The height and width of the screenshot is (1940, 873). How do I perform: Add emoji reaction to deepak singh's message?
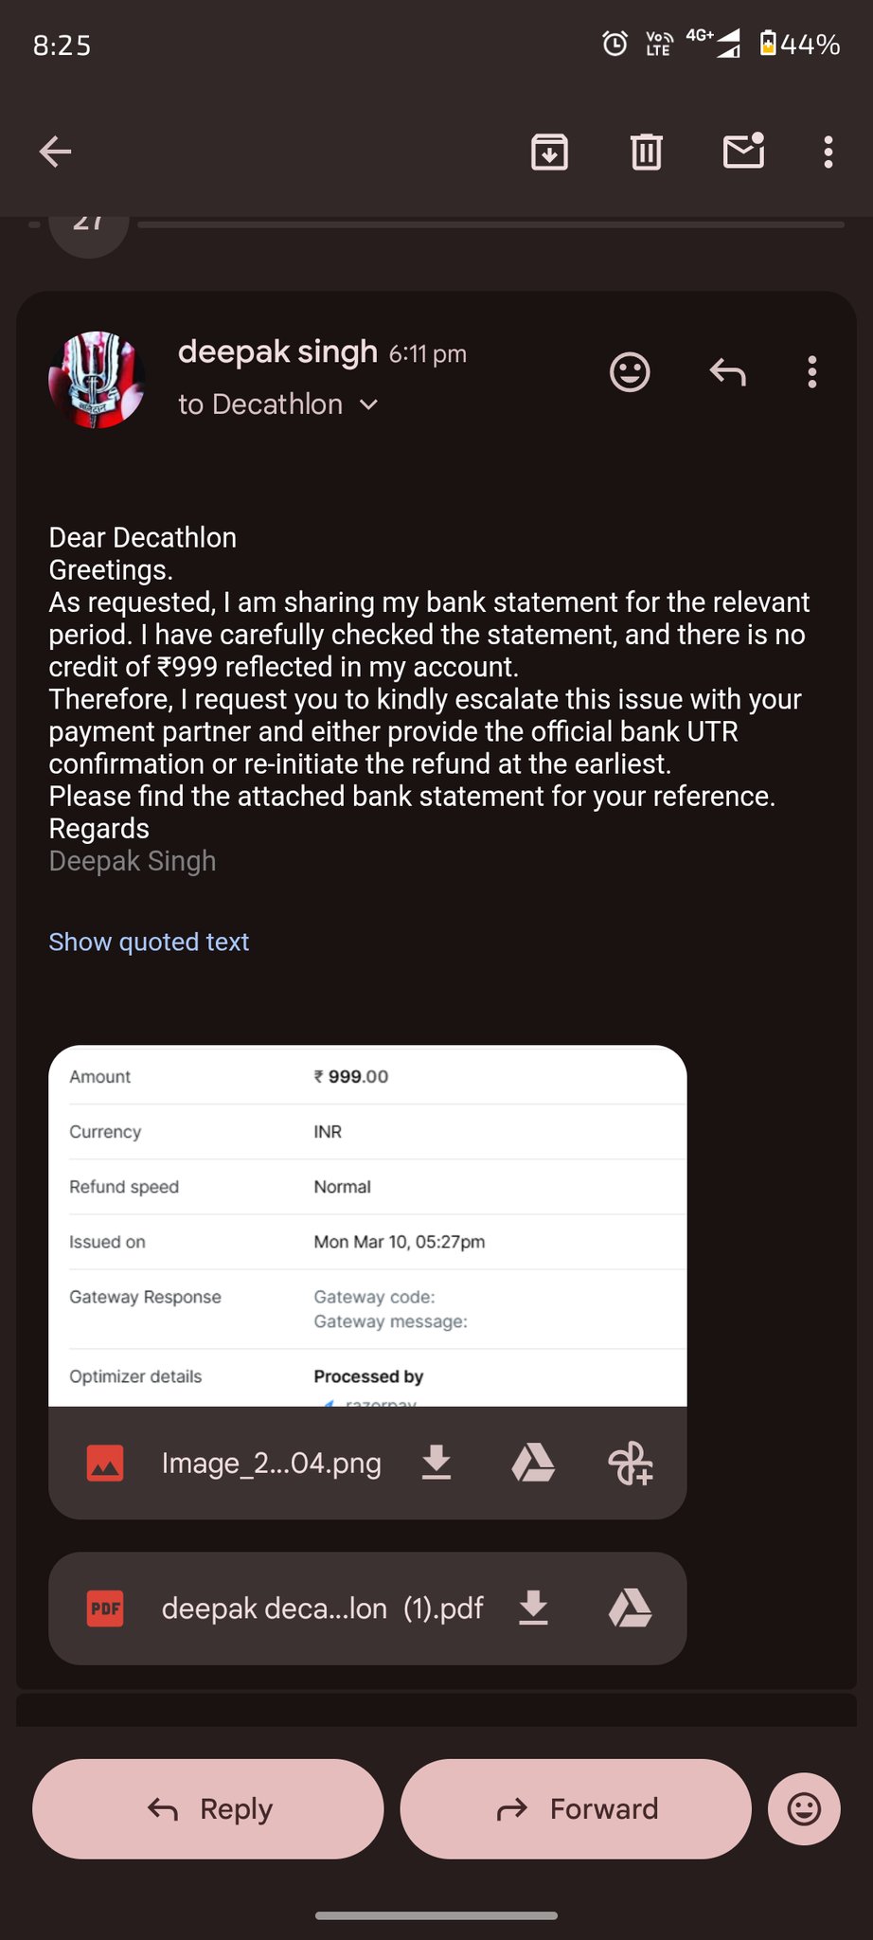tap(630, 372)
